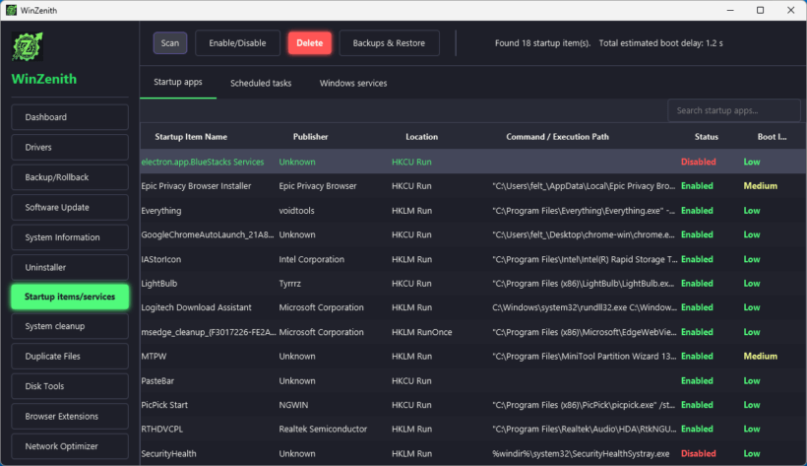The width and height of the screenshot is (807, 466).
Task: Select the Everything startup item row
Action: [472, 210]
